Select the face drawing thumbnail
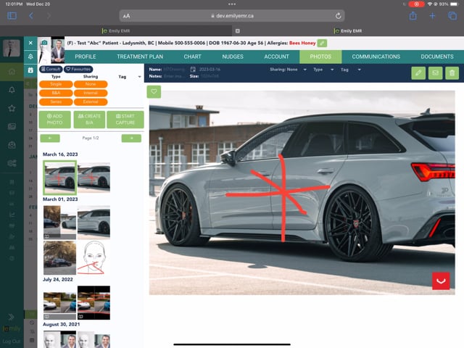This screenshot has height=348, width=464. click(94, 258)
